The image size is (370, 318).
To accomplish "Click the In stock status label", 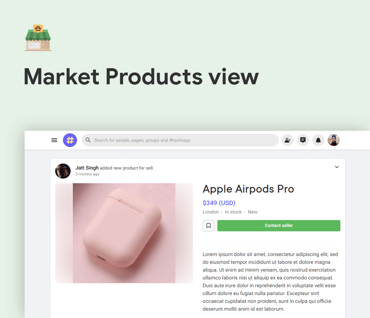I will (233, 212).
